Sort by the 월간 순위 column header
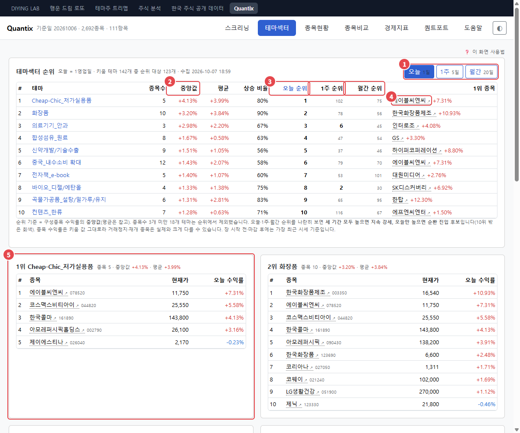 (x=370, y=88)
